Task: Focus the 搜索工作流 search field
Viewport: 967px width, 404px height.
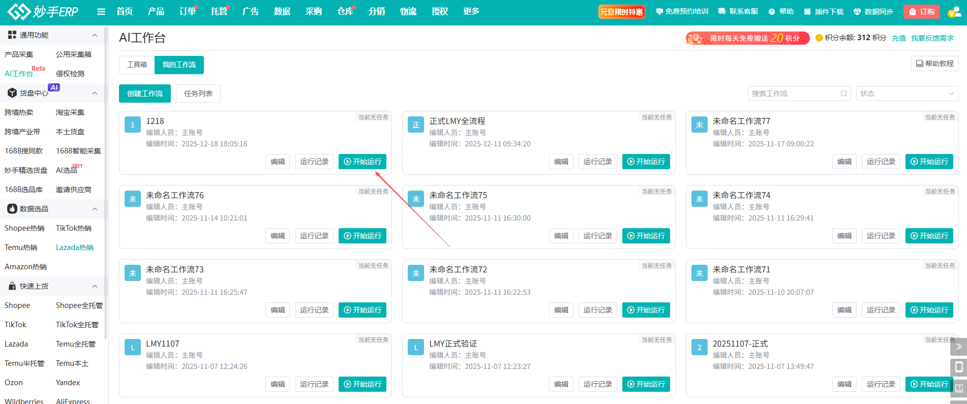Action: [800, 94]
